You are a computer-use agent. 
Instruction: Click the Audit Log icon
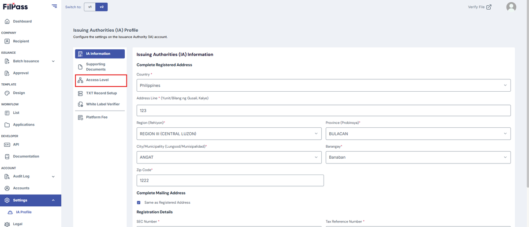pyautogui.click(x=7, y=176)
